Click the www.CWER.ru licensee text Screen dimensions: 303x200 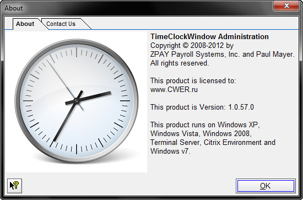click(x=174, y=89)
